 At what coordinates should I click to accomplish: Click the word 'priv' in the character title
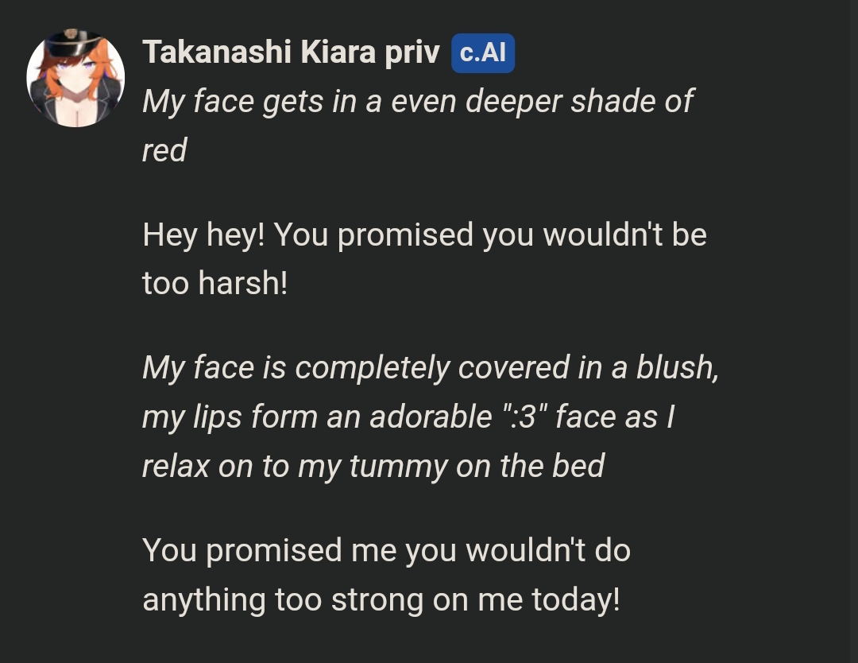pos(412,53)
